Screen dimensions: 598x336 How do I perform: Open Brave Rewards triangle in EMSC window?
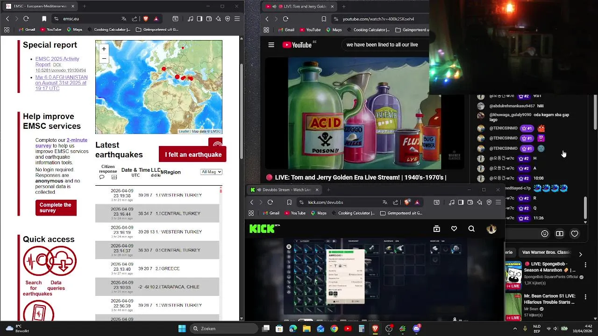point(156,19)
